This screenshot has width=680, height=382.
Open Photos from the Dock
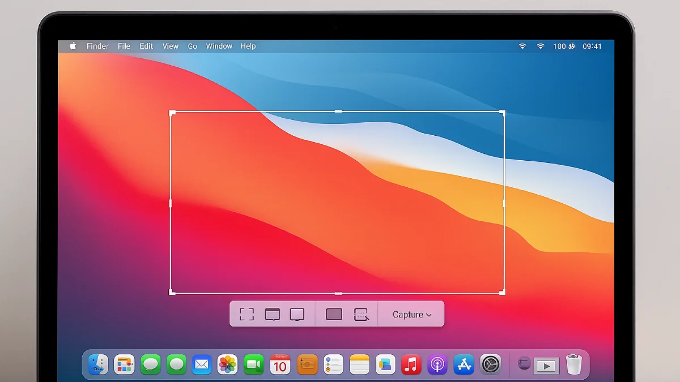click(228, 364)
